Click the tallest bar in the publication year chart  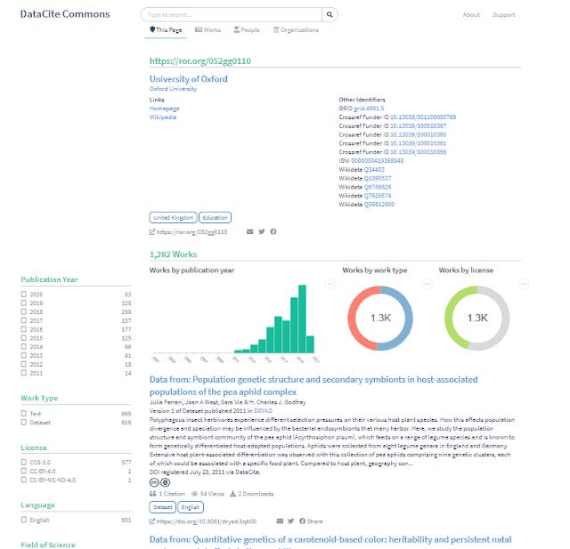pyautogui.click(x=302, y=319)
